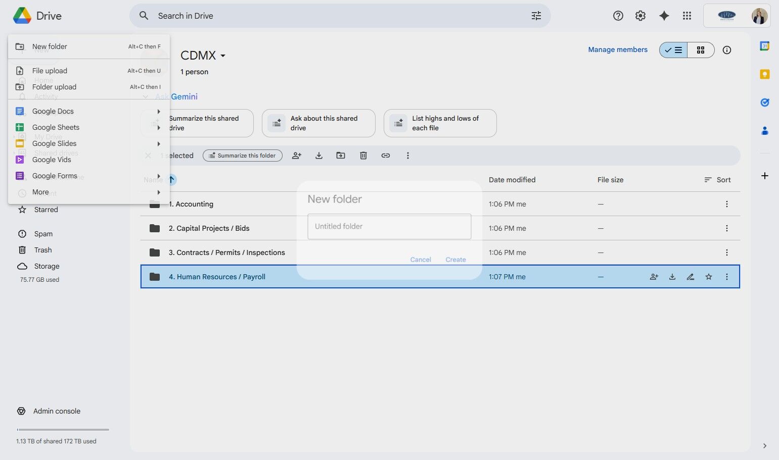Open the Google apps grid launcher

pos(687,16)
